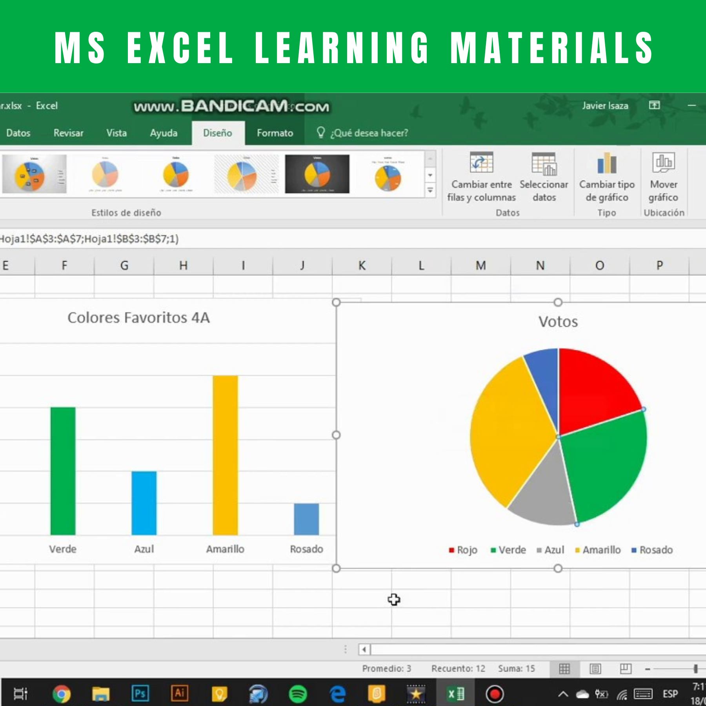Select the second light pie chart style
This screenshot has height=706, width=706.
click(105, 174)
